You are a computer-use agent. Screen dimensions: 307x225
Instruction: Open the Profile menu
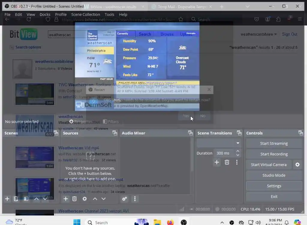coord(61,14)
